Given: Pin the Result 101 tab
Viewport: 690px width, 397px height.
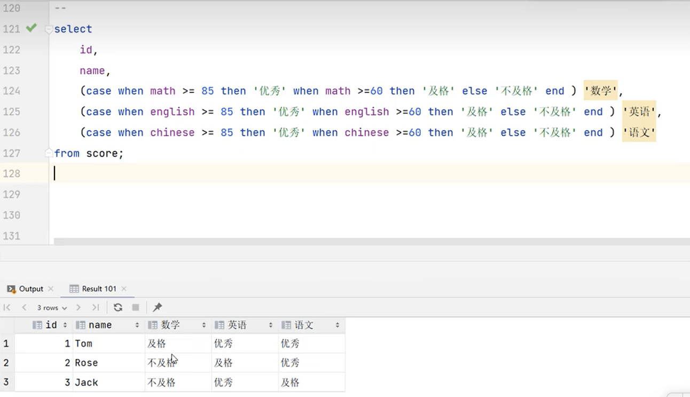Looking at the screenshot, I should (157, 307).
